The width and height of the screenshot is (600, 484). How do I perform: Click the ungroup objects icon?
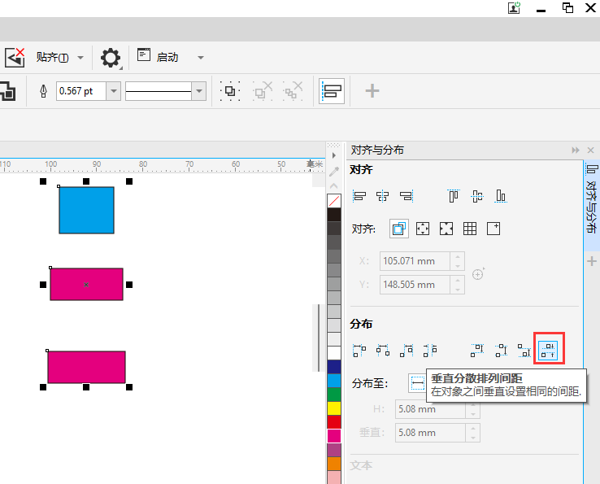pyautogui.click(x=263, y=91)
